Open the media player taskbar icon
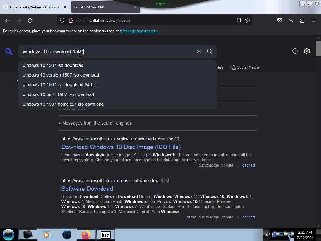 46,235
